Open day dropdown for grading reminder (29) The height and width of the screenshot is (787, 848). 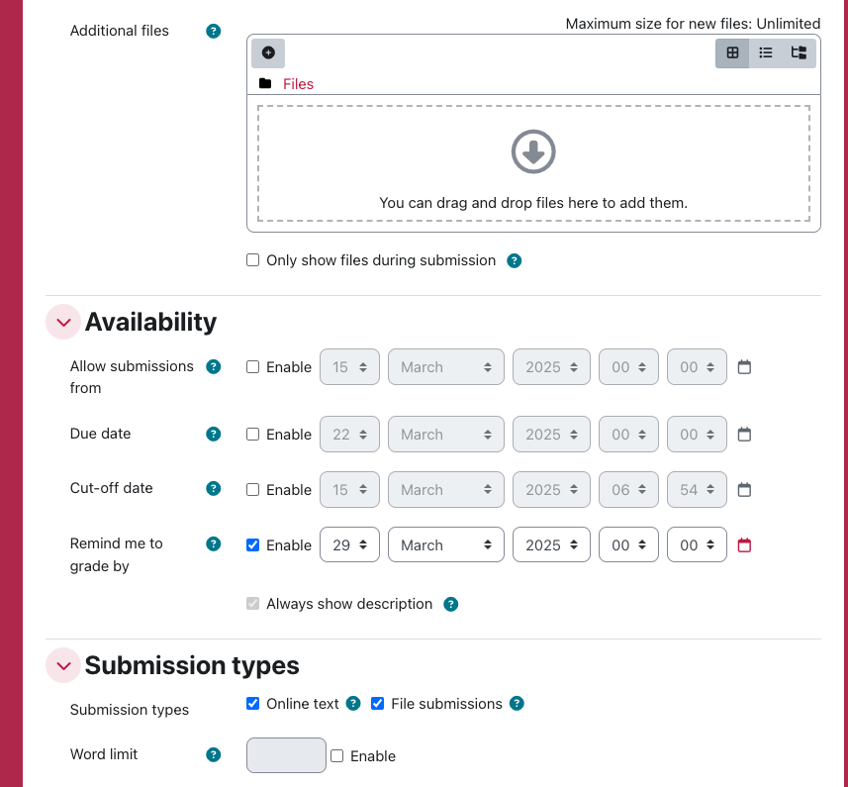click(x=349, y=544)
